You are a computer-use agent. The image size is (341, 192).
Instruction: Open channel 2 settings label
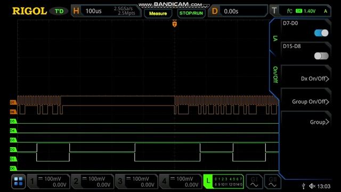click(x=76, y=181)
